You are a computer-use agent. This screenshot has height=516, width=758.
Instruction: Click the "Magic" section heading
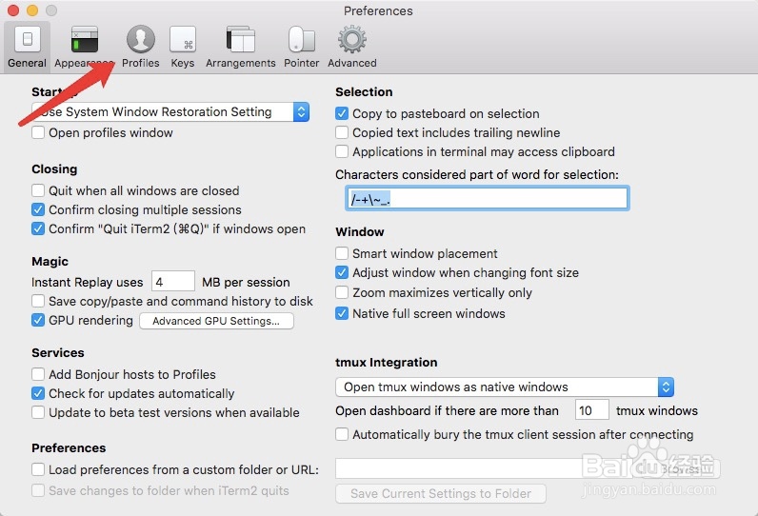click(50, 262)
